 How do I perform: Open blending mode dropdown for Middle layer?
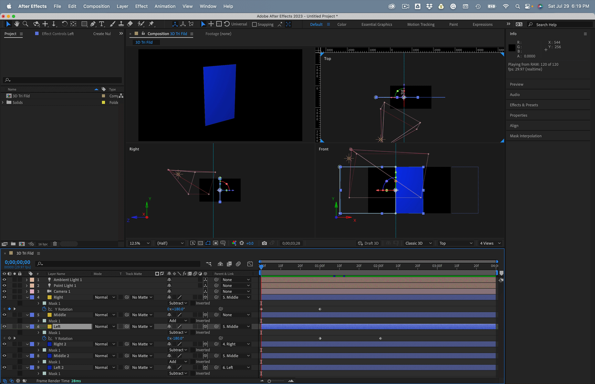click(105, 315)
